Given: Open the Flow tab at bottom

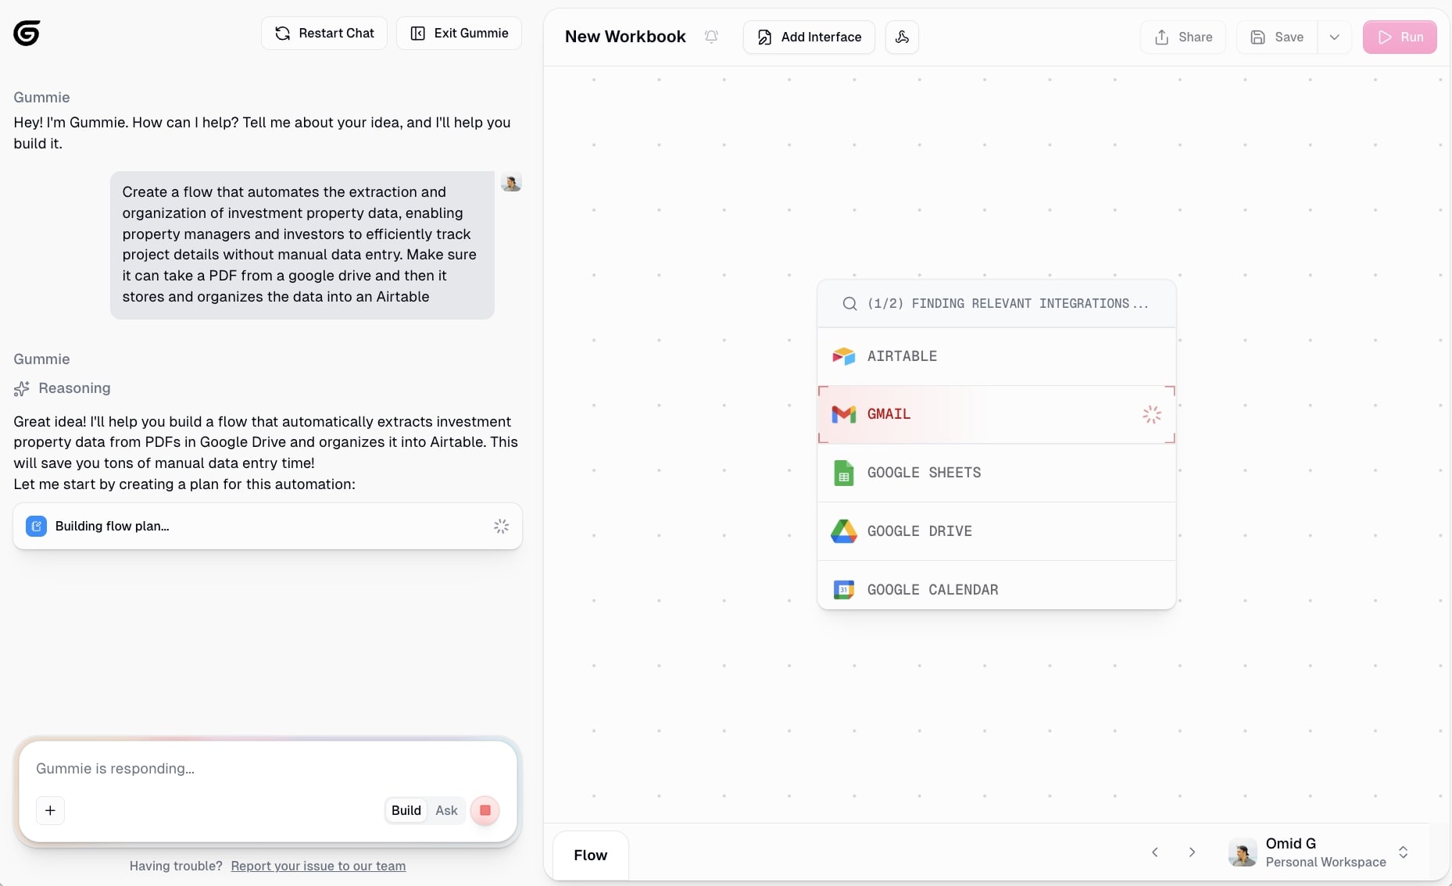Looking at the screenshot, I should tap(590, 855).
